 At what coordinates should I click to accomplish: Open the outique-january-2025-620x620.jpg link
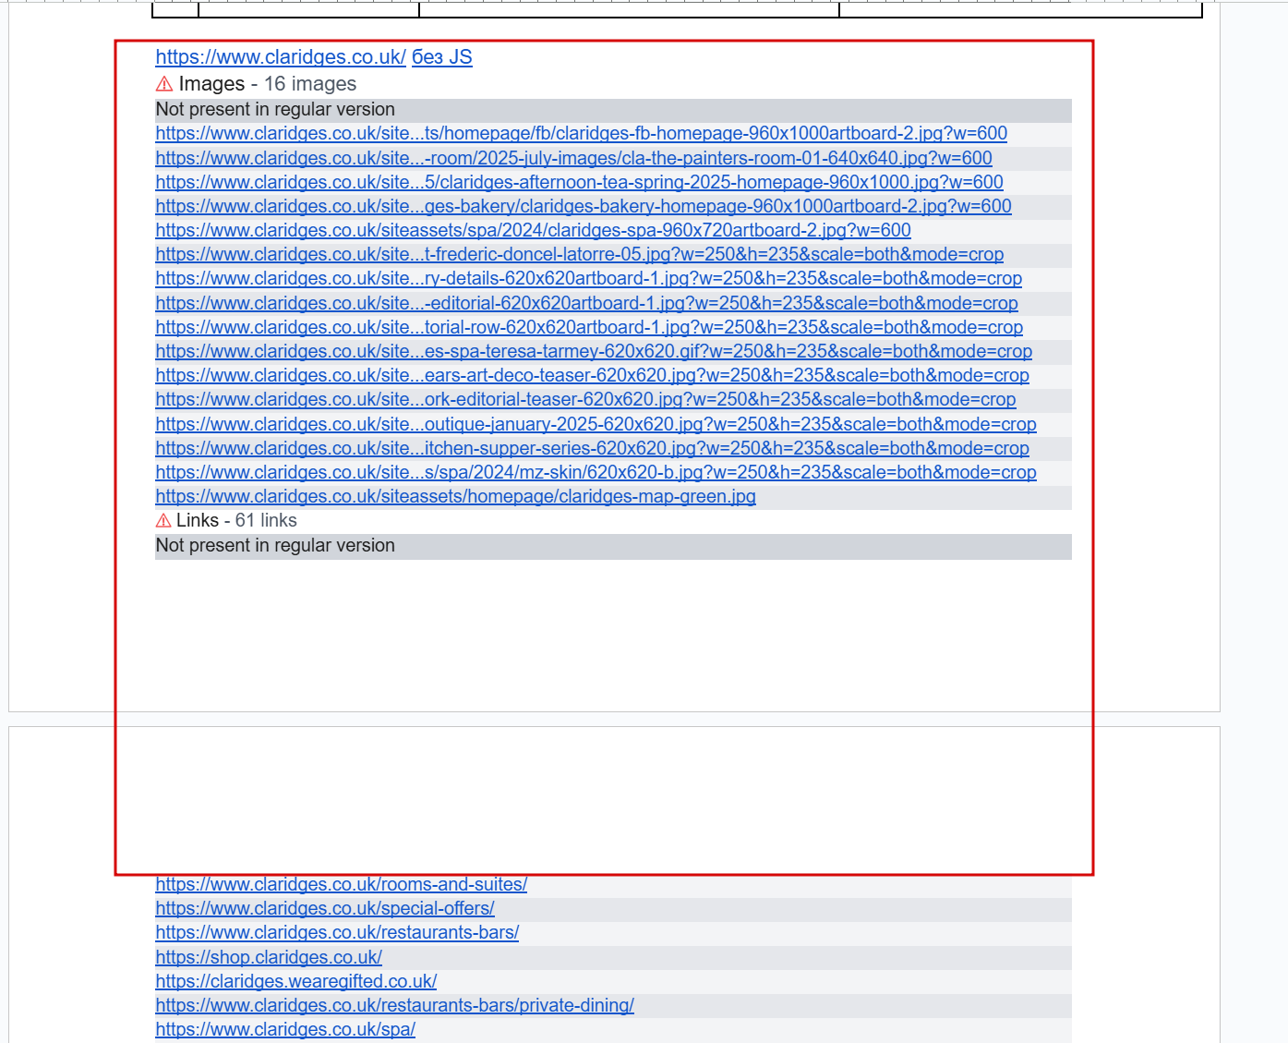596,425
